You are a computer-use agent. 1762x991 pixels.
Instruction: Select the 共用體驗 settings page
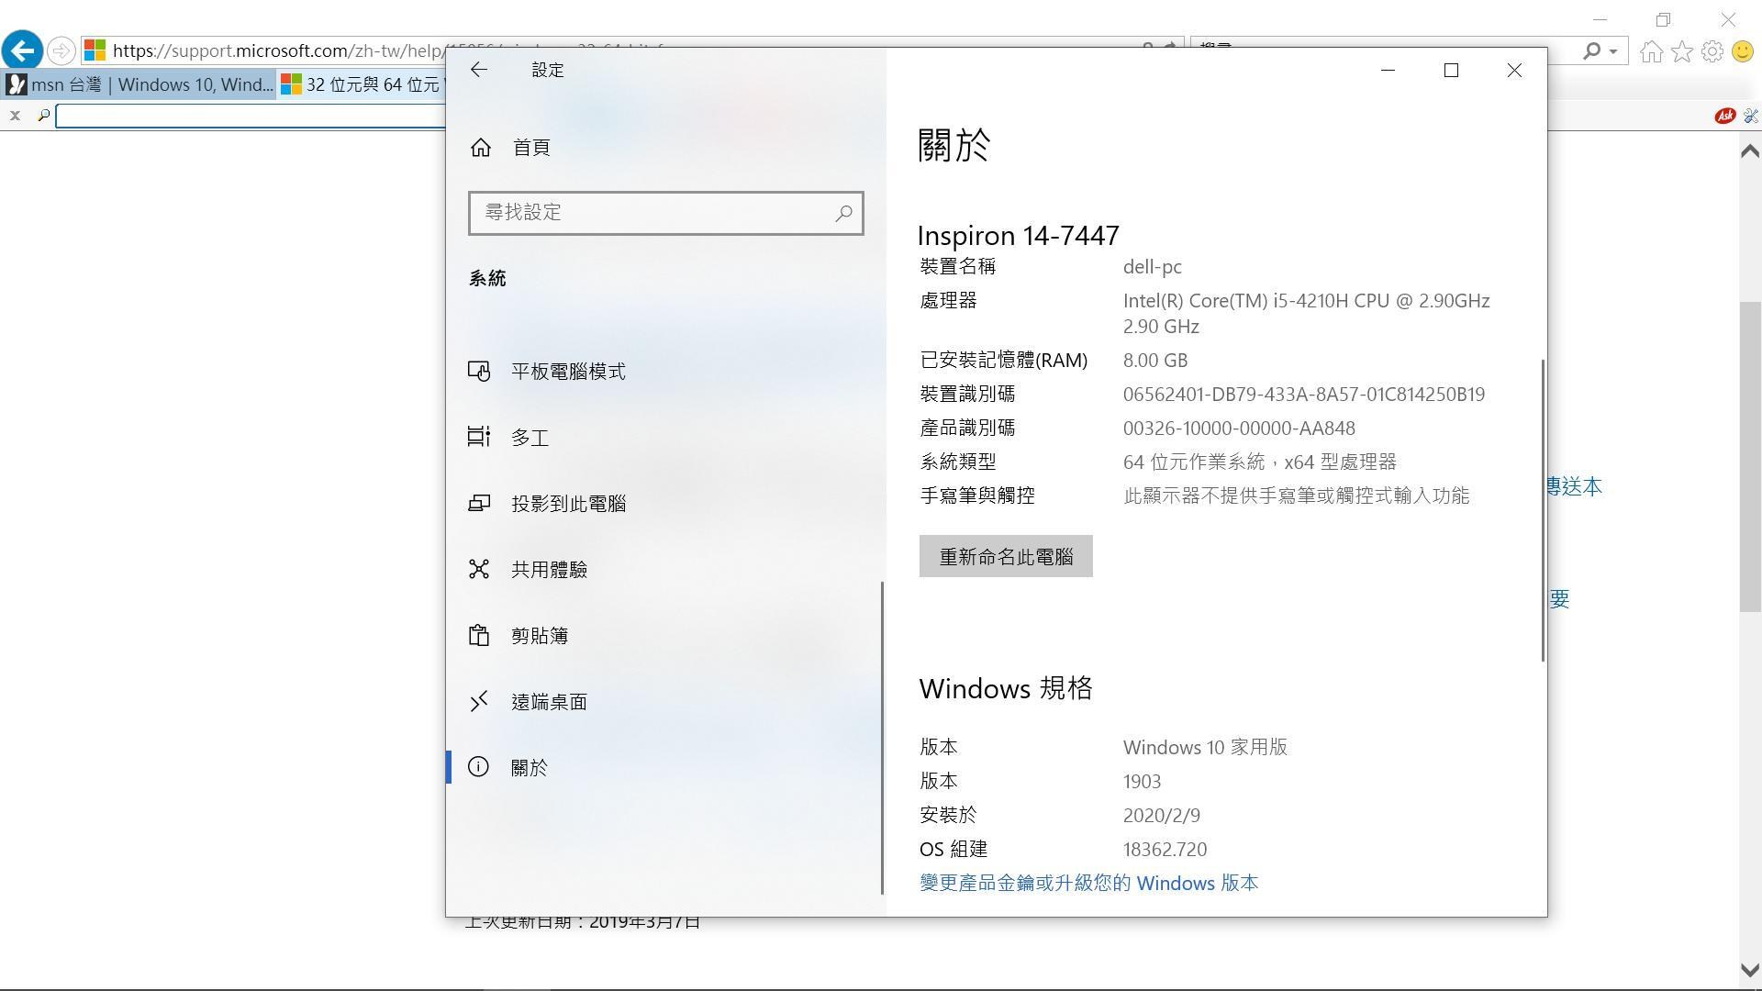pyautogui.click(x=549, y=570)
